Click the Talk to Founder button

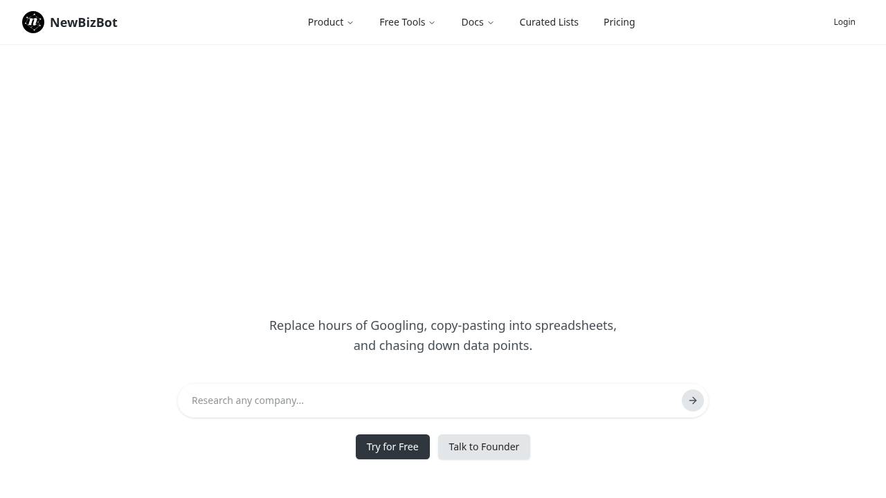coord(484,446)
